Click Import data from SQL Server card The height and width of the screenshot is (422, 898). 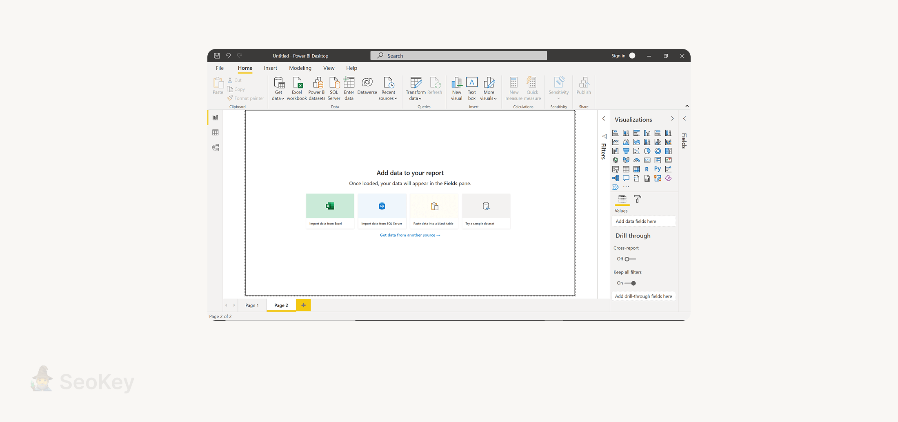click(382, 211)
